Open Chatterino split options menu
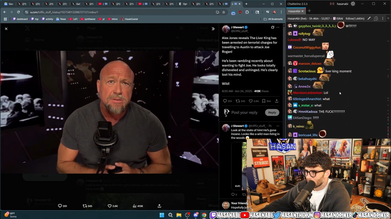 pyautogui.click(x=382, y=18)
